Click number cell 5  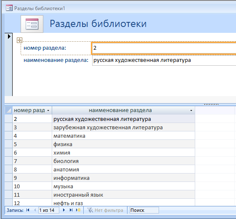point(32,144)
